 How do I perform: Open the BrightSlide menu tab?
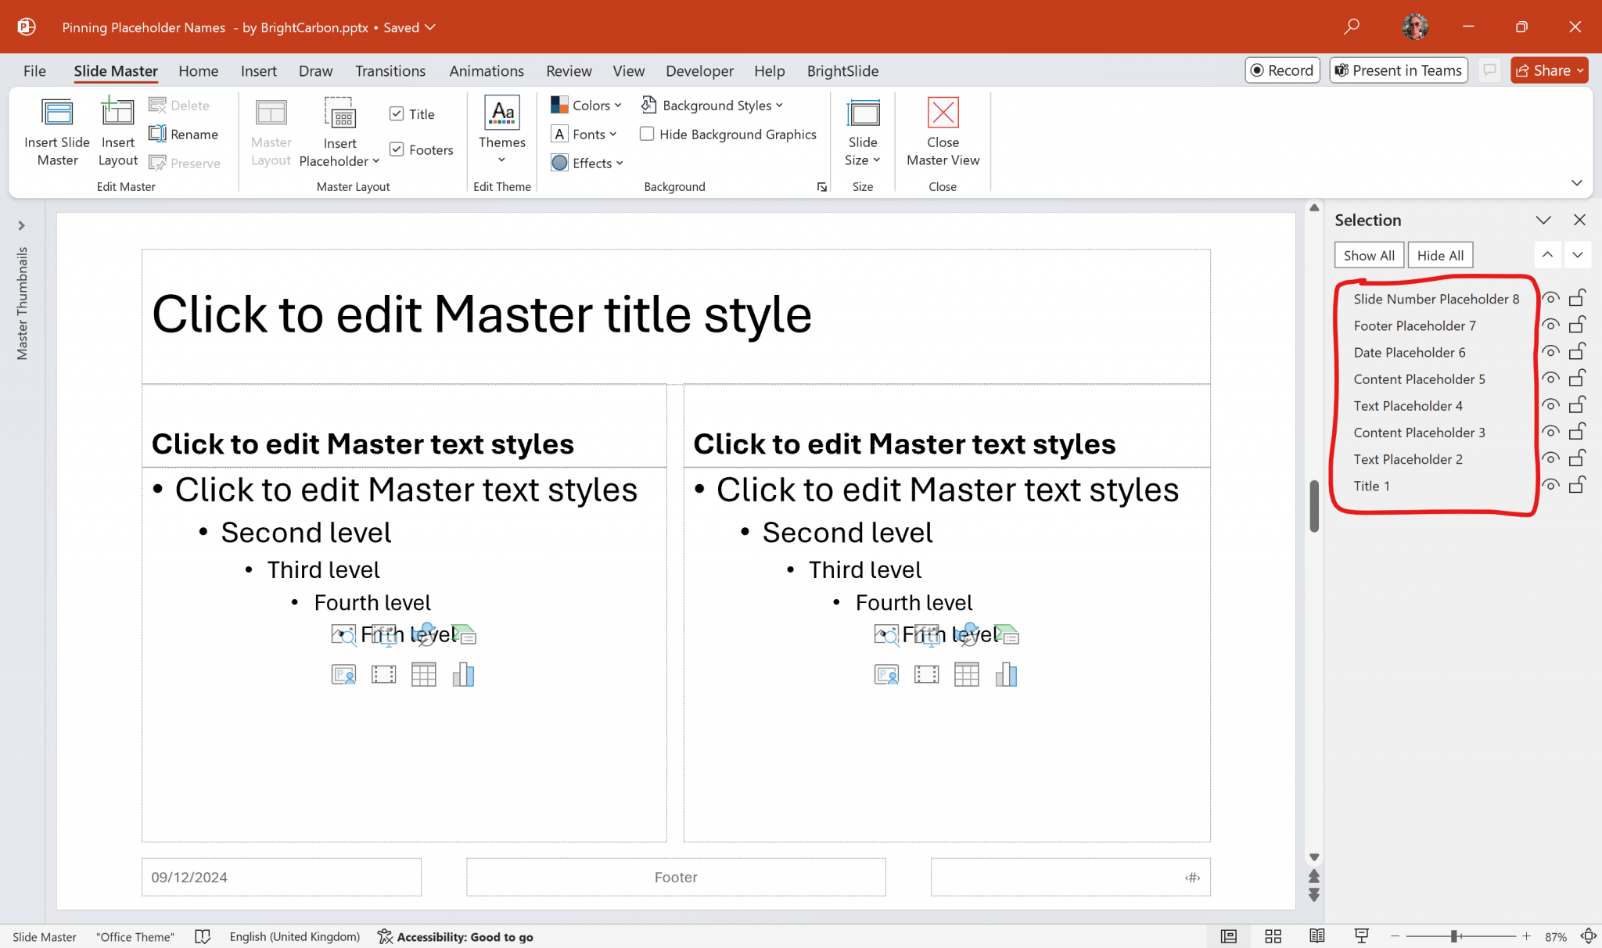[842, 70]
